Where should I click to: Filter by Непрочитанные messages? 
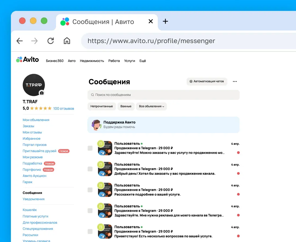101,106
